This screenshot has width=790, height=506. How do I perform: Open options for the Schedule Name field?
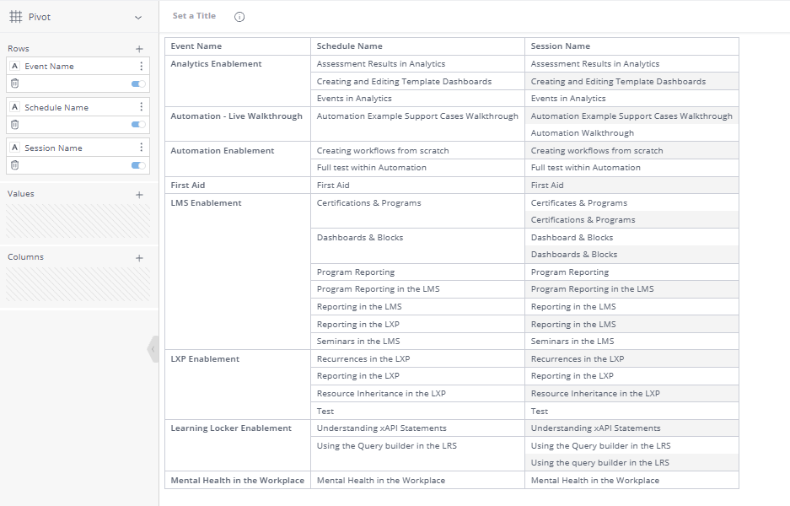click(x=140, y=106)
